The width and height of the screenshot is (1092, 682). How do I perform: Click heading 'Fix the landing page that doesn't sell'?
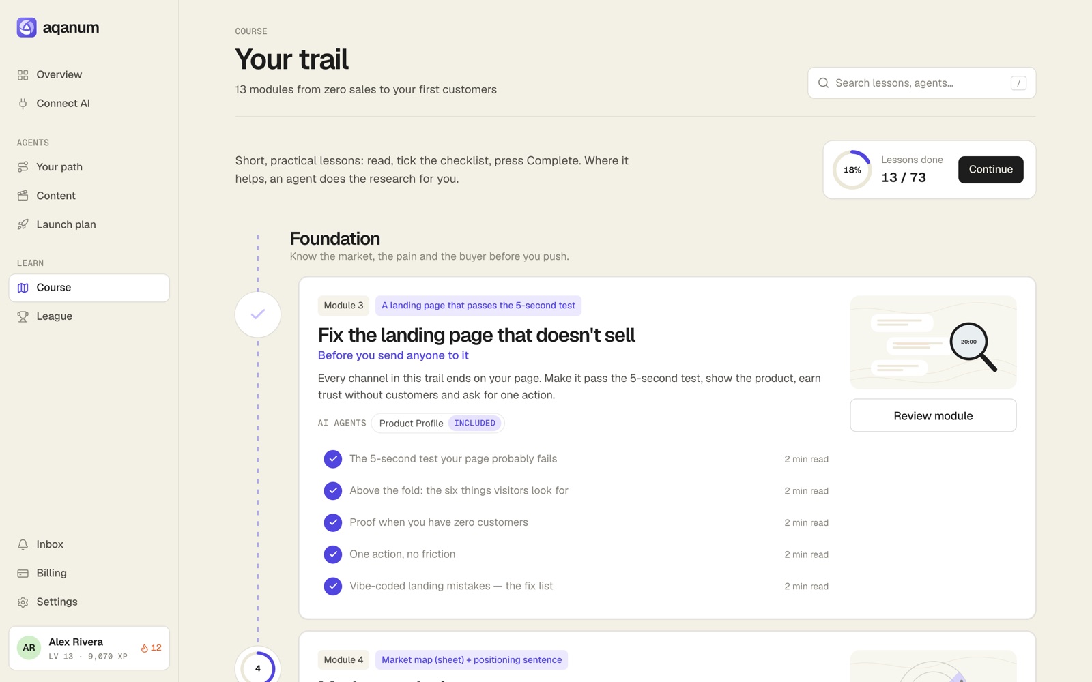click(476, 336)
